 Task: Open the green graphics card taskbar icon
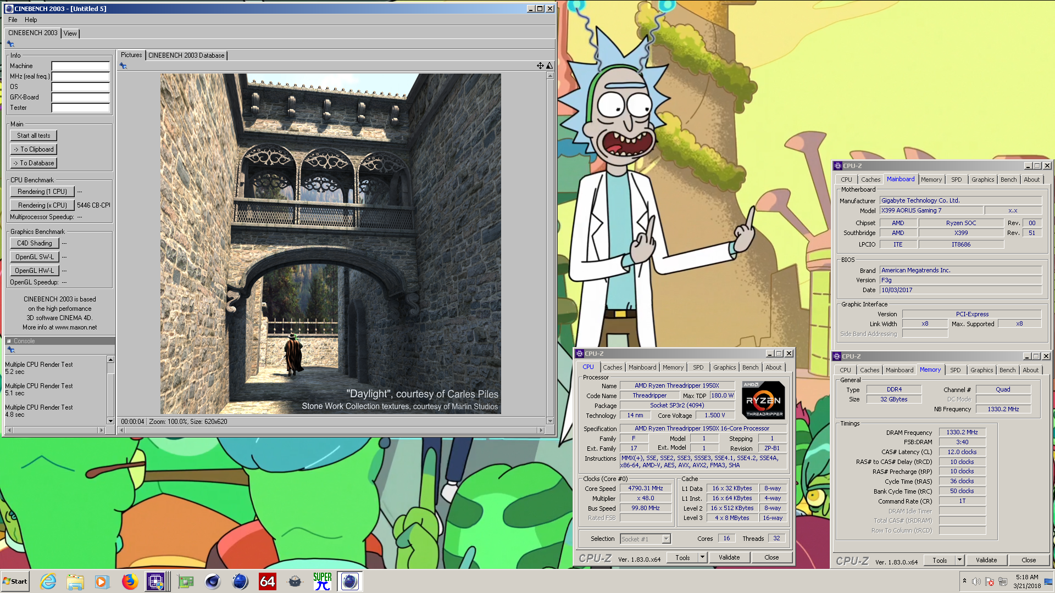(x=186, y=581)
